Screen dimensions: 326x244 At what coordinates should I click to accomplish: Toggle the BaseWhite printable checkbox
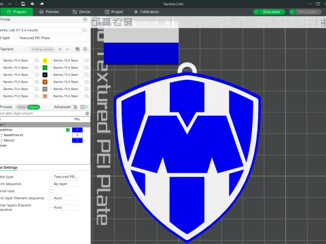coord(67,130)
